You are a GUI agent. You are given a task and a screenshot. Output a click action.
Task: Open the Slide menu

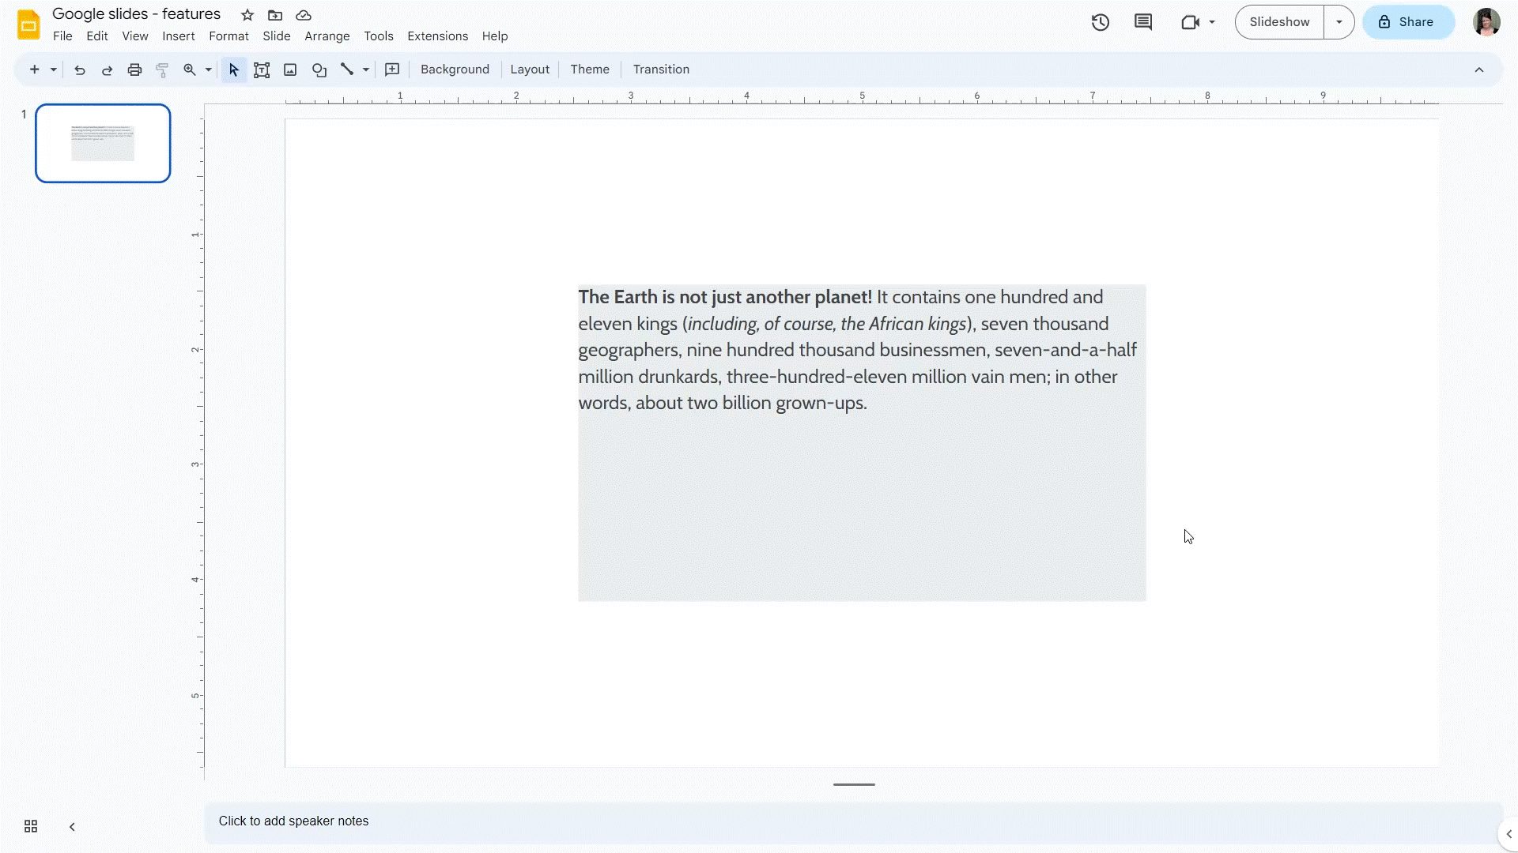click(x=276, y=36)
